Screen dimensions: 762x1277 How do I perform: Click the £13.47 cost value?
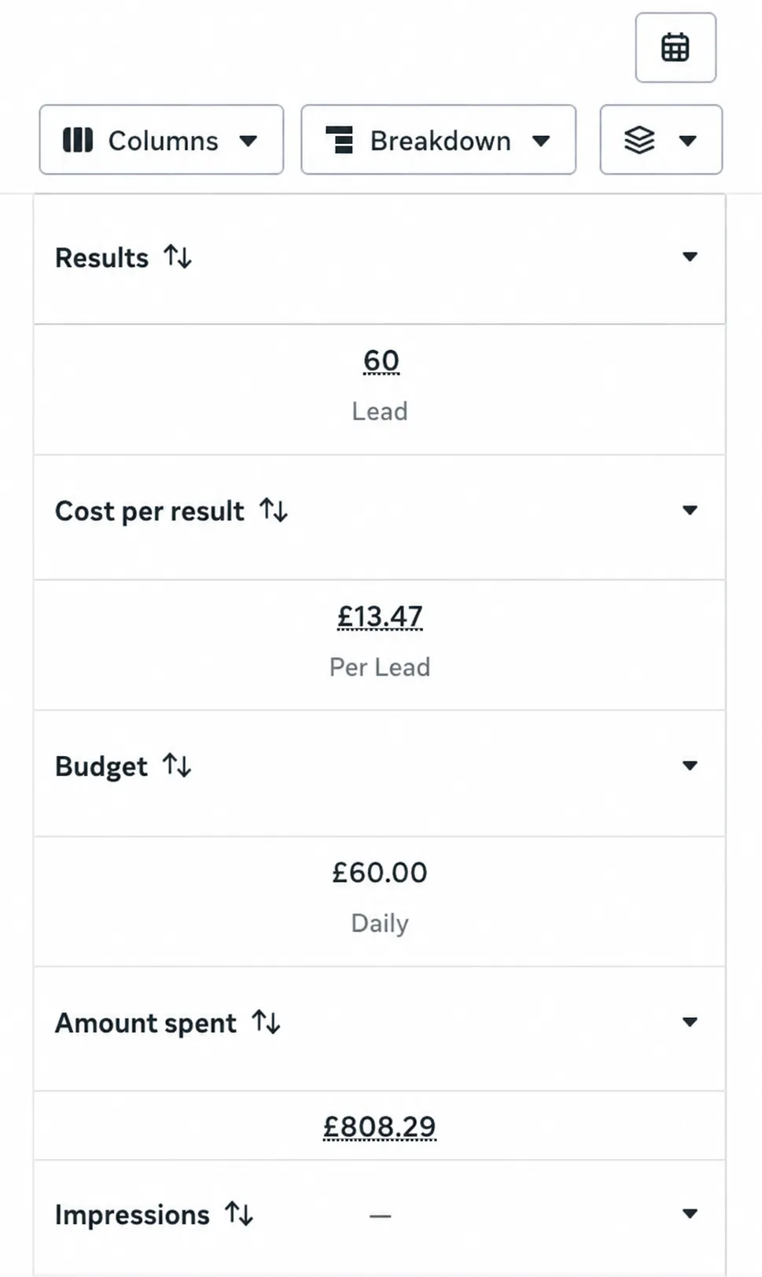[380, 617]
